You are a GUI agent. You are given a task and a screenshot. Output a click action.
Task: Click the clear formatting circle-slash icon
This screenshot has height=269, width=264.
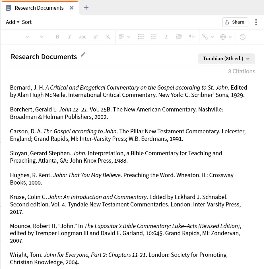pyautogui.click(x=242, y=37)
